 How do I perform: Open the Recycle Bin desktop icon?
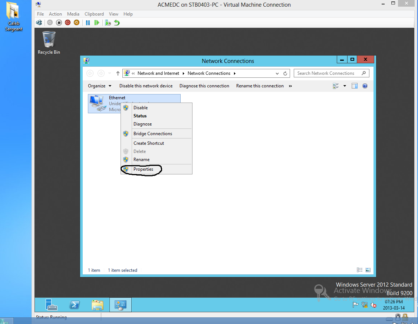point(49,43)
